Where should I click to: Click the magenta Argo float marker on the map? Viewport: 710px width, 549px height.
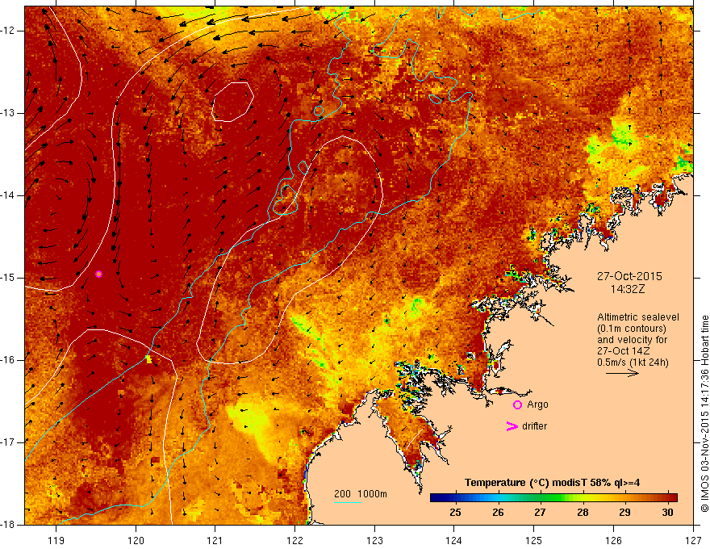pyautogui.click(x=98, y=274)
